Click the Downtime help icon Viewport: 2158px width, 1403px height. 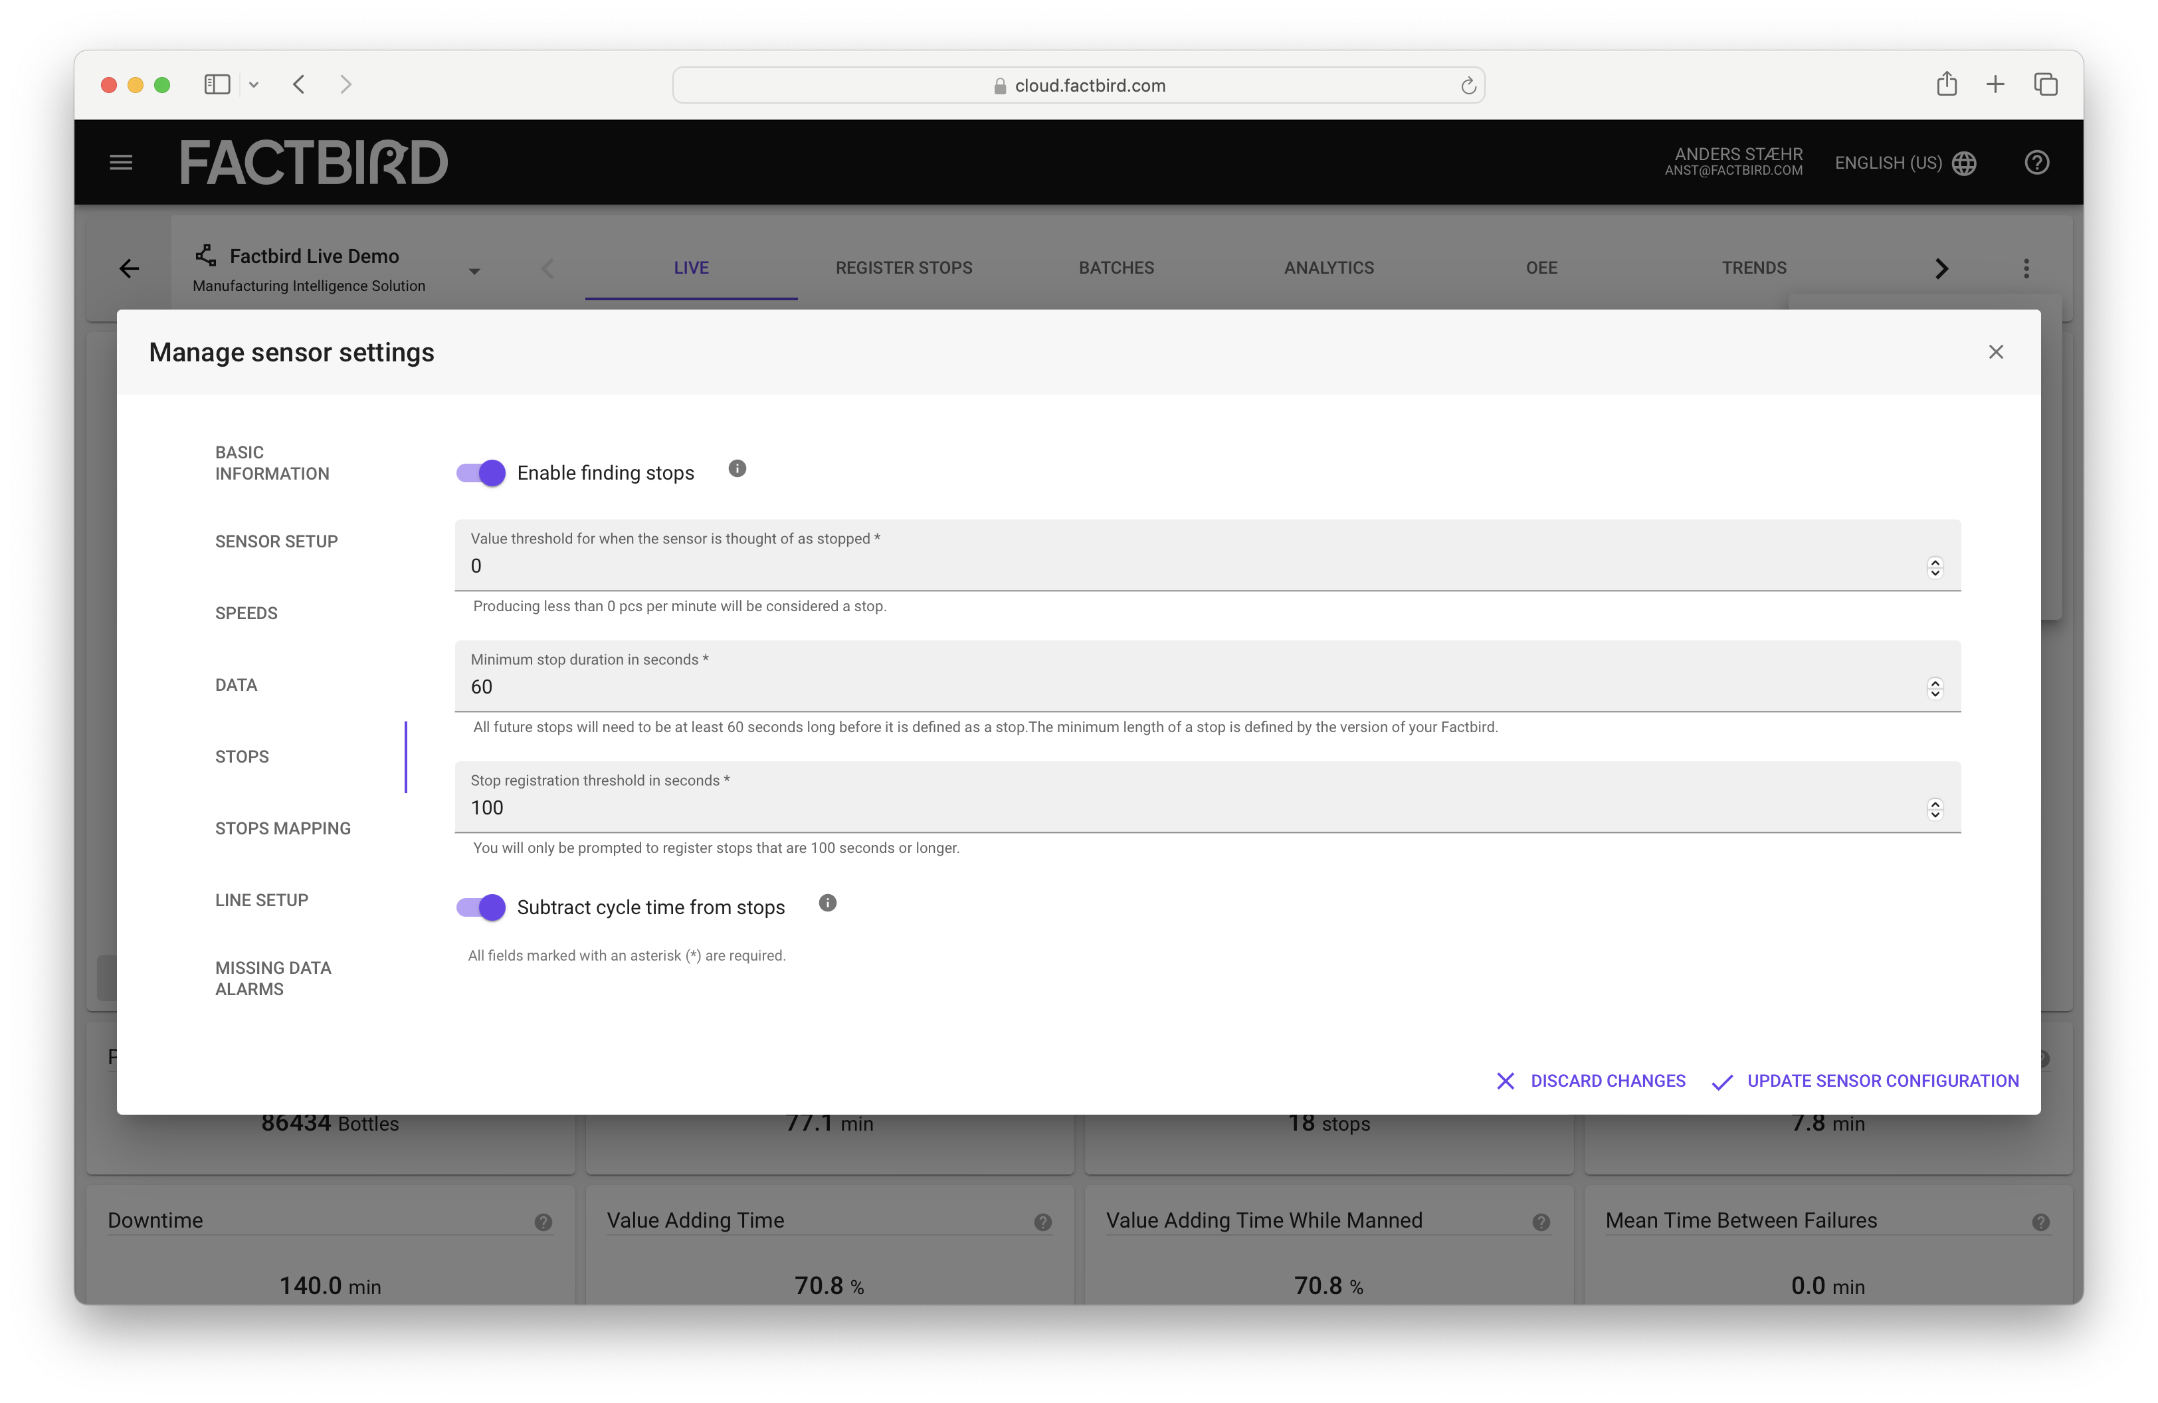tap(543, 1222)
